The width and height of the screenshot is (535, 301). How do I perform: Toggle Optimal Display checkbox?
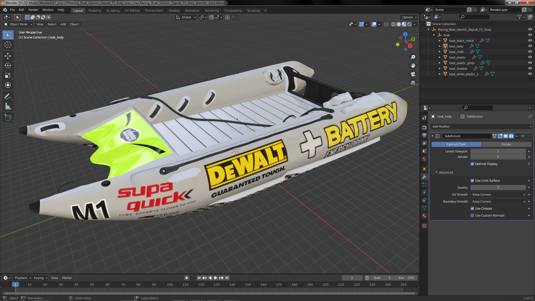(472, 164)
